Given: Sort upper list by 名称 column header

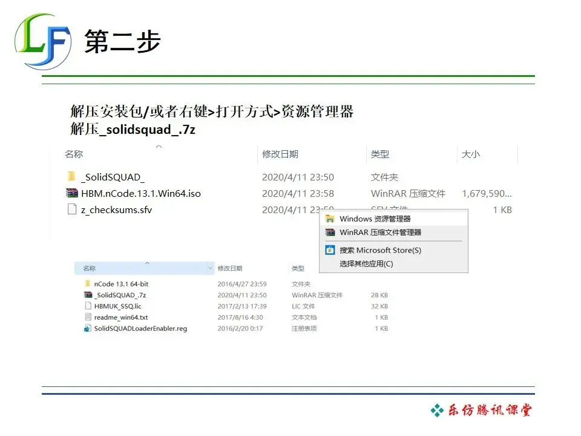Looking at the screenshot, I should click(x=74, y=154).
